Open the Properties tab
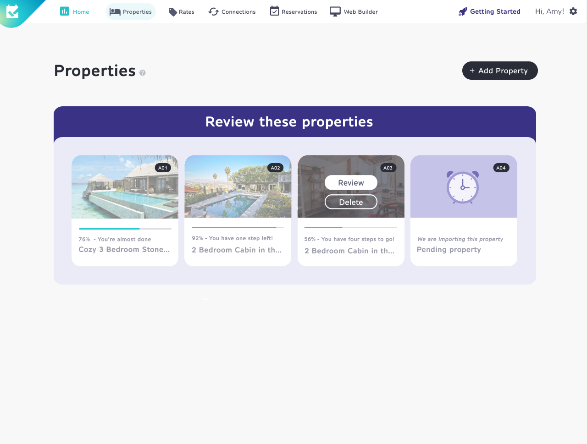 131,12
